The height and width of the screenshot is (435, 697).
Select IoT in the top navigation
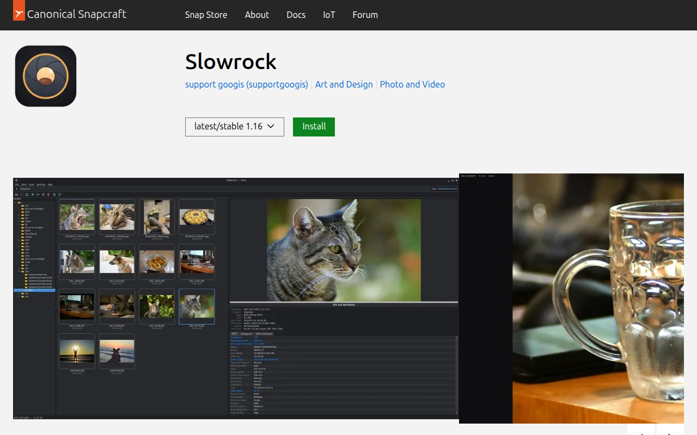tap(329, 15)
